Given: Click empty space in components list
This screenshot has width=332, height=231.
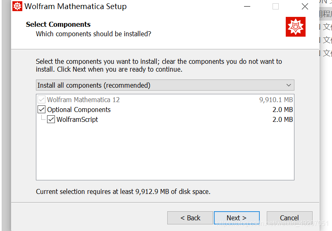Looking at the screenshot, I should coord(165,152).
